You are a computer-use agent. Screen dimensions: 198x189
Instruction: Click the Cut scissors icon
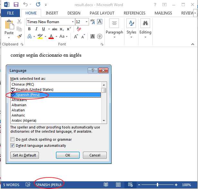[19, 22]
